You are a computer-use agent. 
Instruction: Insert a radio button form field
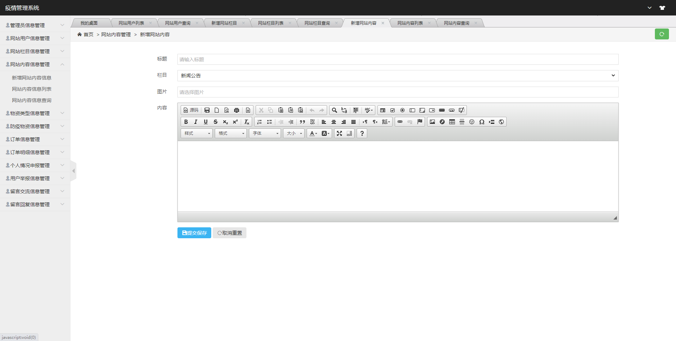402,110
